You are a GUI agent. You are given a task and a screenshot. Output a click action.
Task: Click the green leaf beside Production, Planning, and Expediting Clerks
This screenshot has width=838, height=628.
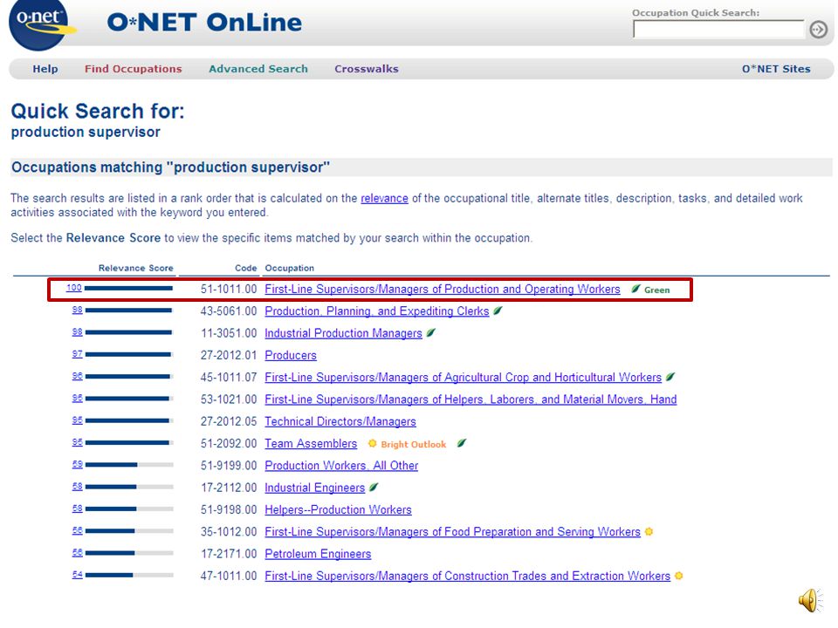498,311
